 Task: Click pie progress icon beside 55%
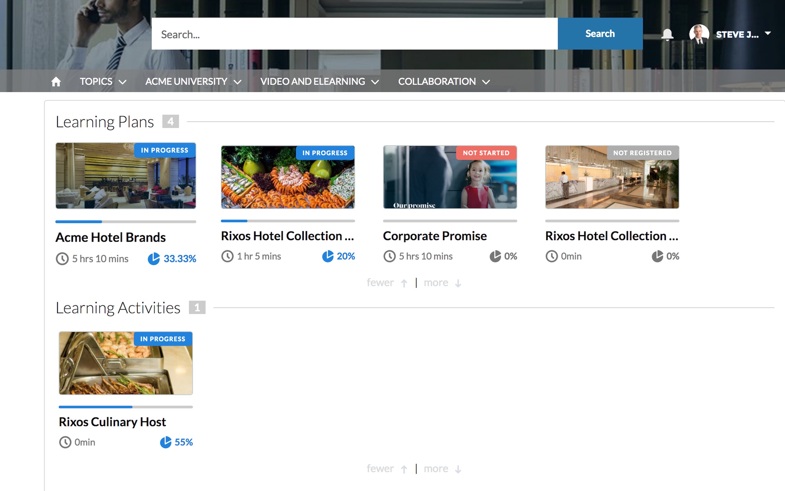click(166, 442)
